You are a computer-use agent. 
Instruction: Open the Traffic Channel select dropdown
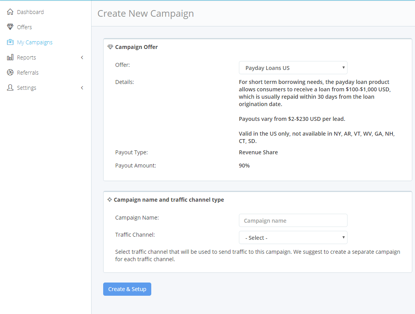coord(293,237)
